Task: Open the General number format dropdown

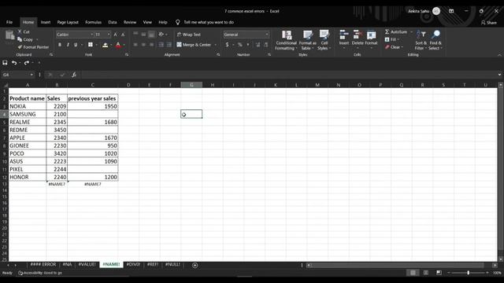Action: click(x=267, y=35)
